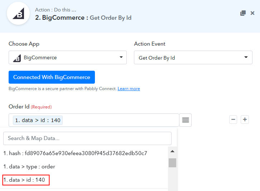Close the action step with the X icon
The width and height of the screenshot is (260, 191).
[x=252, y=13]
